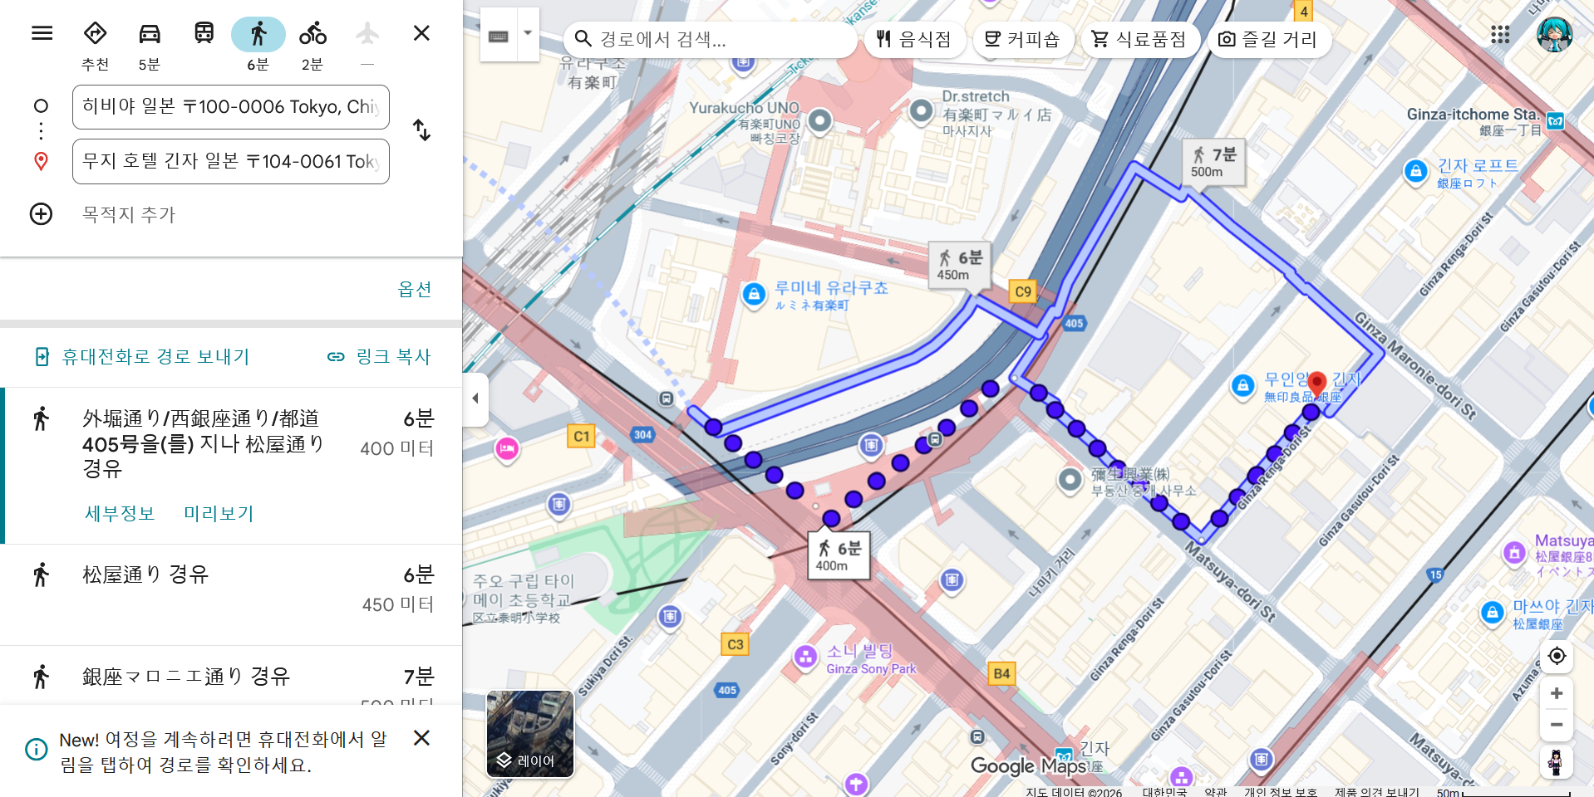The height and width of the screenshot is (797, 1594).
Task: Filter by 커피숍 coffee shops chip
Action: [x=1022, y=39]
